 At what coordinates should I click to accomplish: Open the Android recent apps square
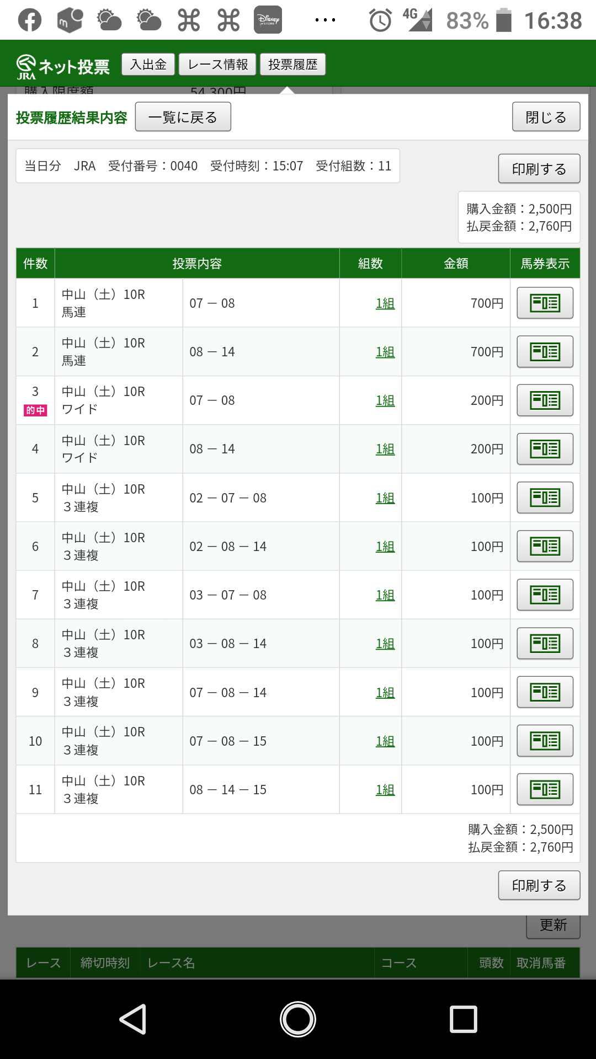[x=463, y=1019]
